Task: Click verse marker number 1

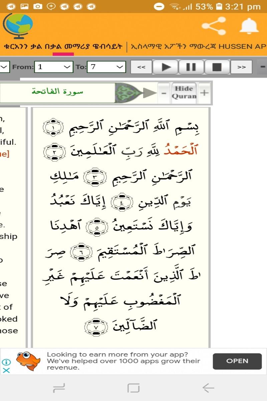Action: tap(53, 127)
